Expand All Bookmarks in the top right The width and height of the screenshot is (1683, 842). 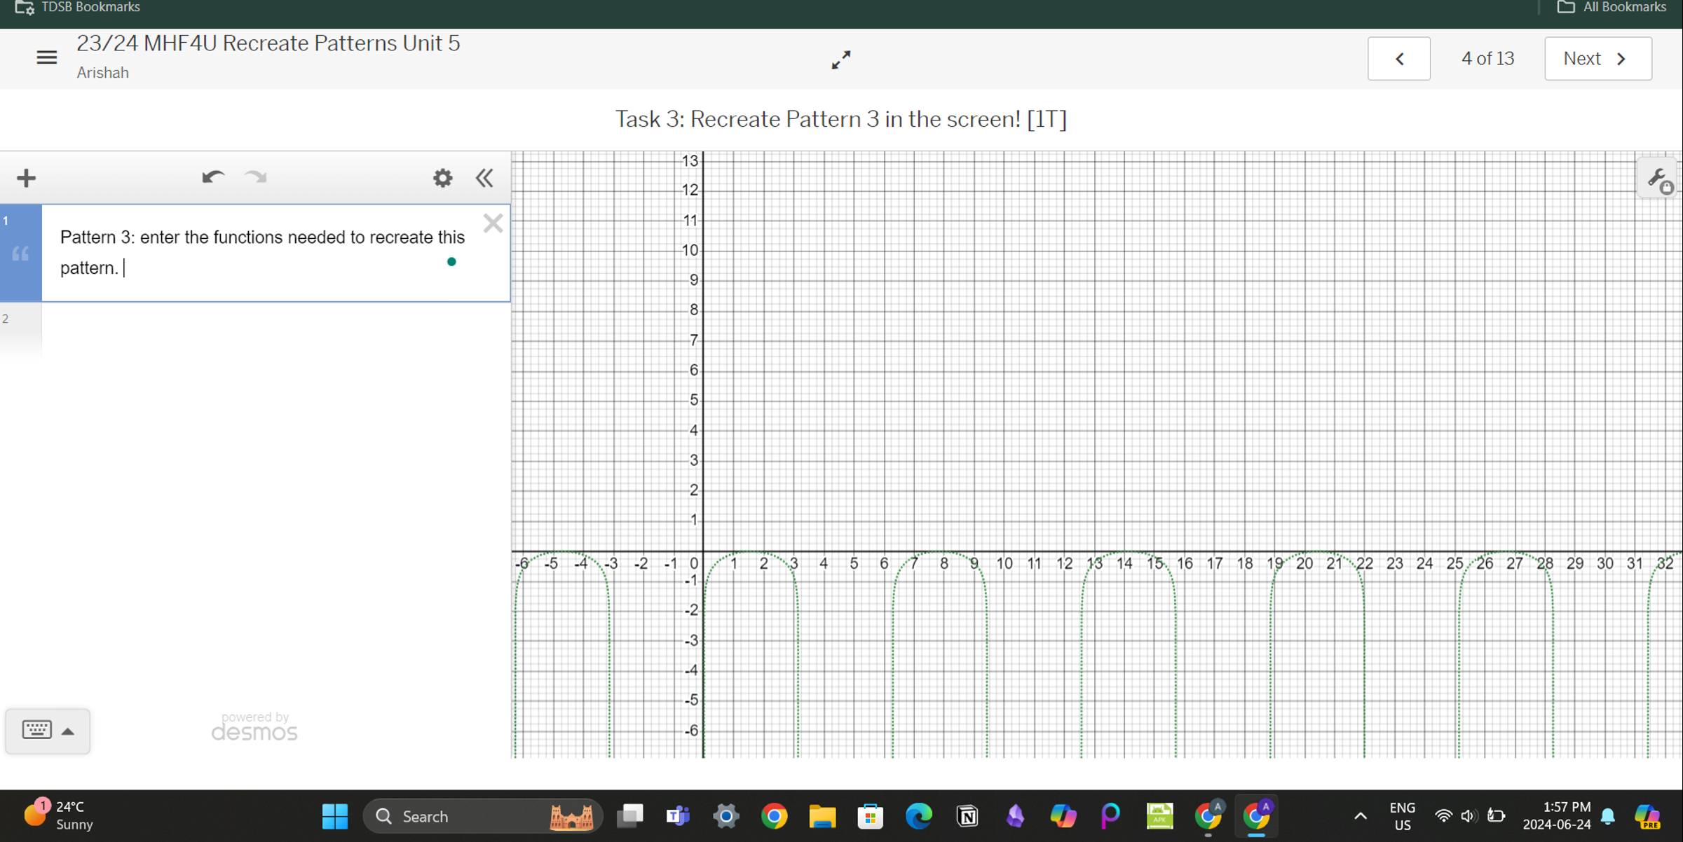[1609, 7]
